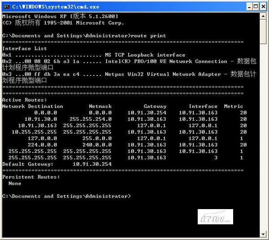269x240 pixels.
Task: Maximize the cmd.exe window
Action: coord(256,7)
